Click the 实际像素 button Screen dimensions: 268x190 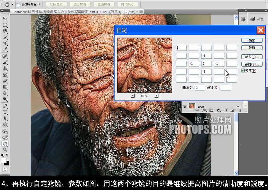(56, 4)
